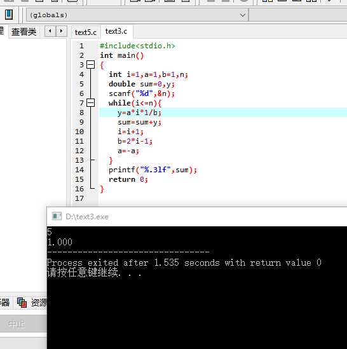This screenshot has height=349, width=347.
Task: Click the 资源 tab icon at the bottom
Action: tap(22, 303)
